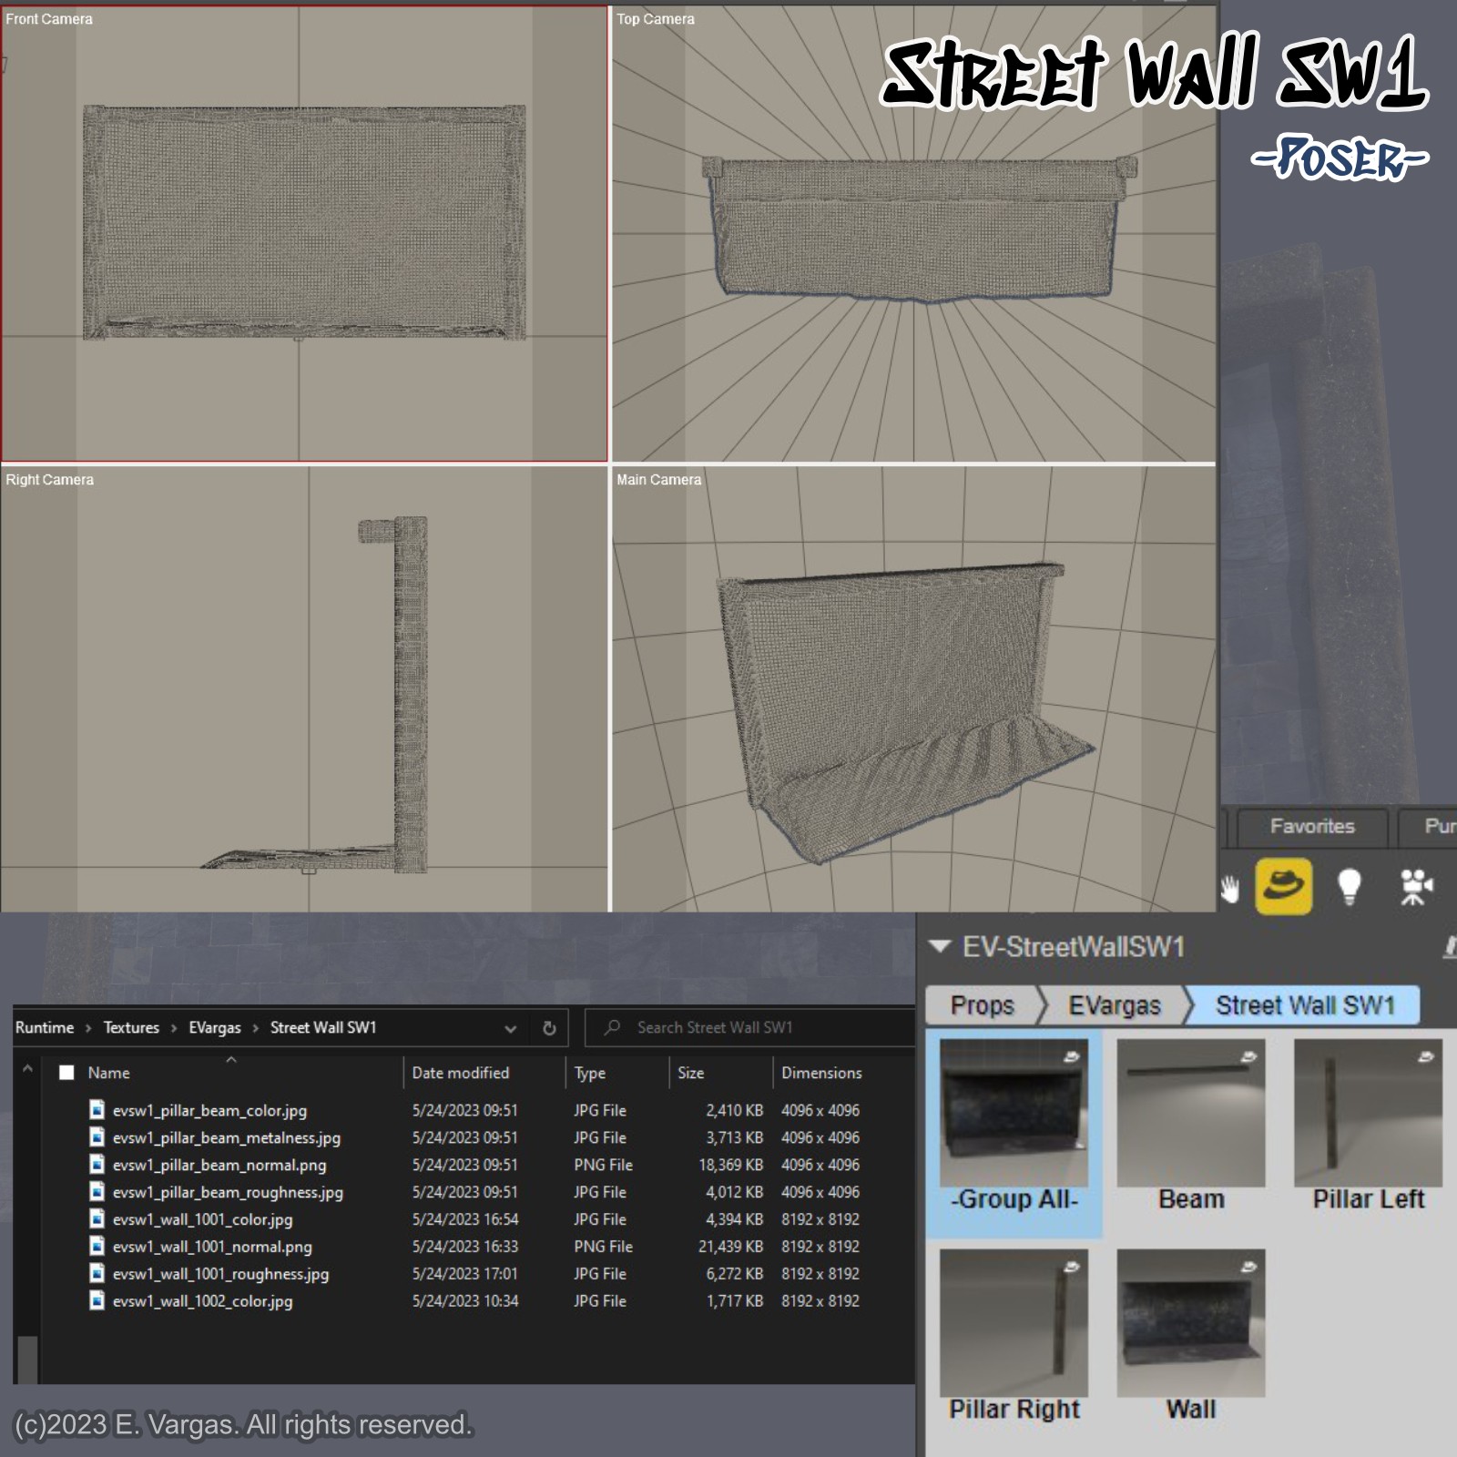
Task: Activate the Front Camera viewport
Action: (304, 234)
